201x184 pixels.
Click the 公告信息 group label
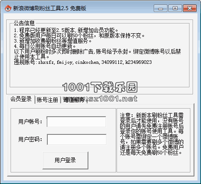(24, 23)
